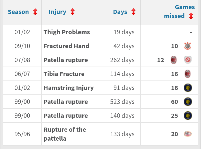
Task: Click AC Milan crest in Tibia Fracture row
Action: tap(188, 74)
